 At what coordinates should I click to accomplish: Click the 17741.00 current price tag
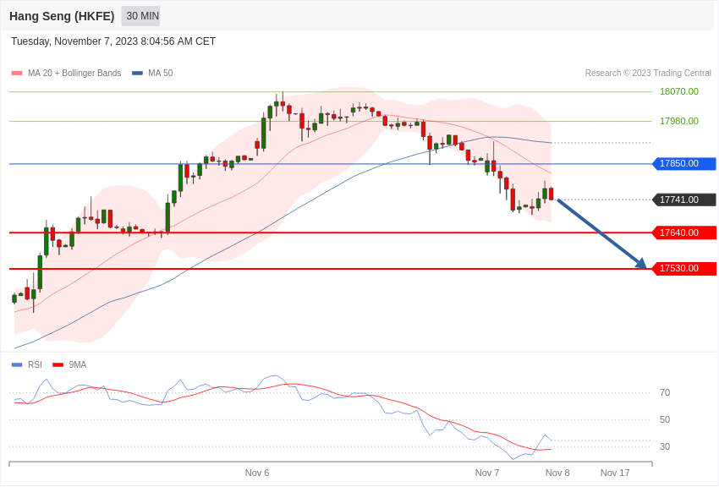click(x=684, y=200)
